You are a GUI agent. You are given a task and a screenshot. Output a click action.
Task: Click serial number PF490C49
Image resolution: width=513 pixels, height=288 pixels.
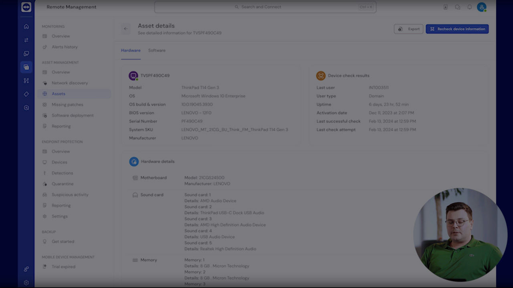[192, 121]
